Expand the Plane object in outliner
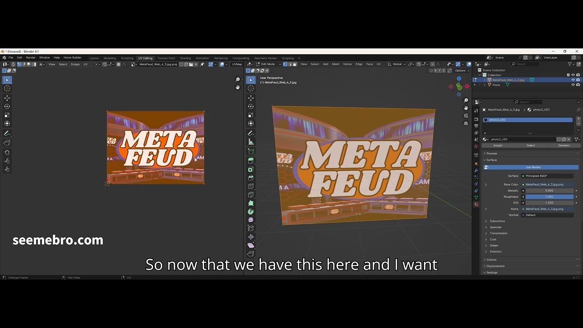This screenshot has height=328, width=583. 485,85
